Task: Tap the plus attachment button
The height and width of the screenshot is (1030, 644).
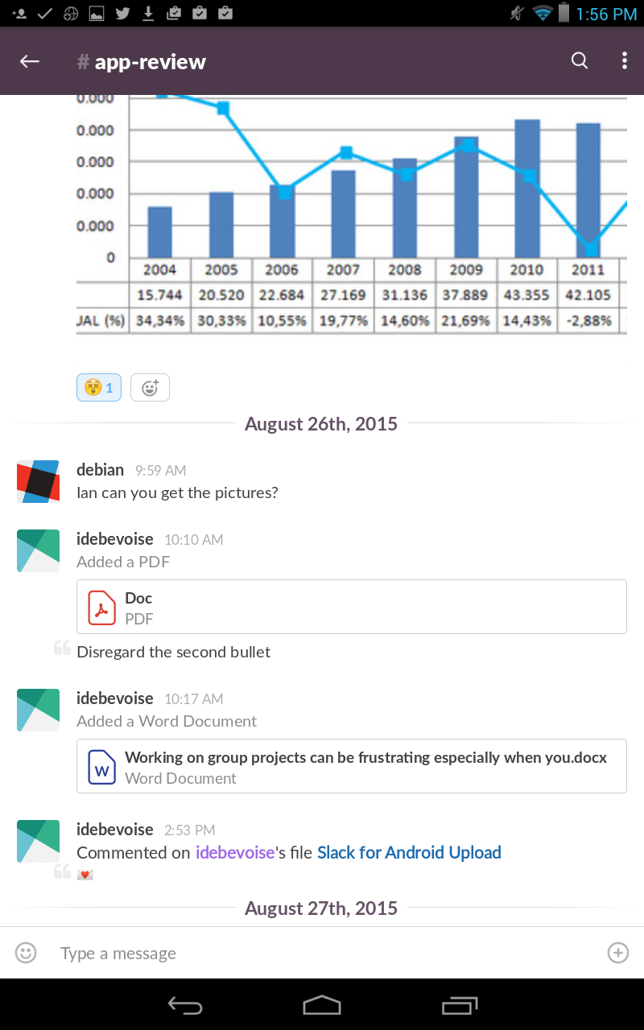Action: pyautogui.click(x=617, y=953)
